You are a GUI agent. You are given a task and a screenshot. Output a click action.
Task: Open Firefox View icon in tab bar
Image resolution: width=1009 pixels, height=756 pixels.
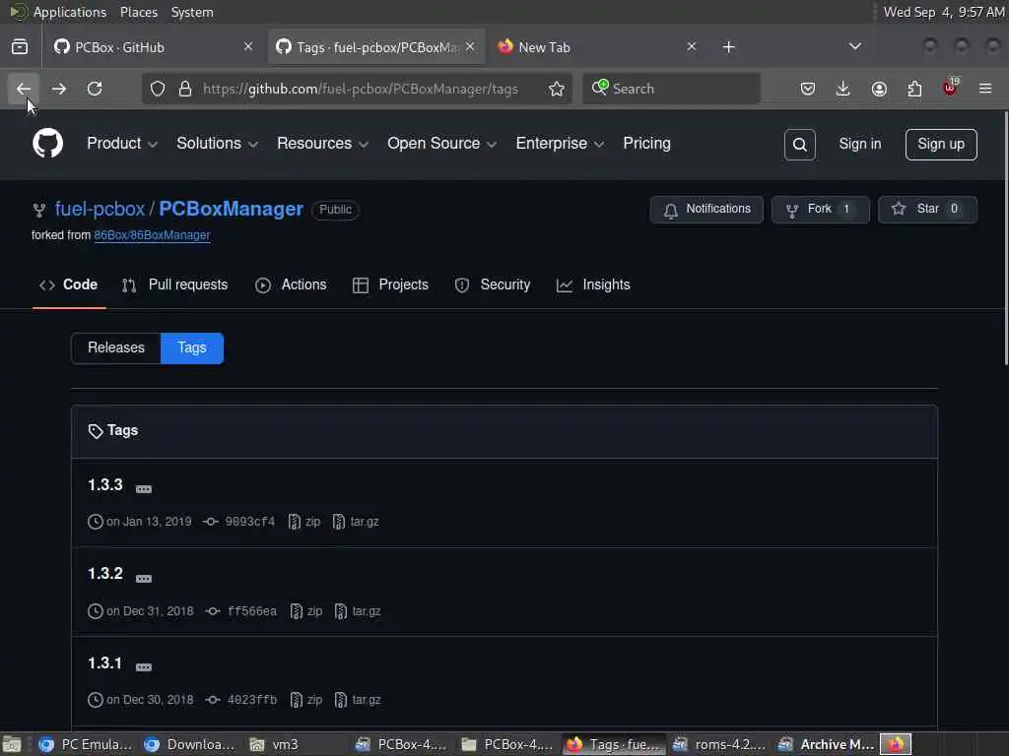[x=20, y=47]
